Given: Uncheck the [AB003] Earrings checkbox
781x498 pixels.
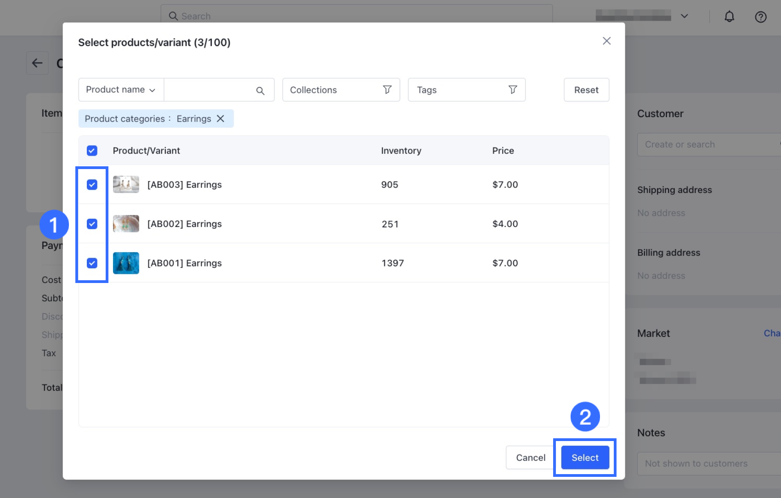Looking at the screenshot, I should (x=92, y=185).
